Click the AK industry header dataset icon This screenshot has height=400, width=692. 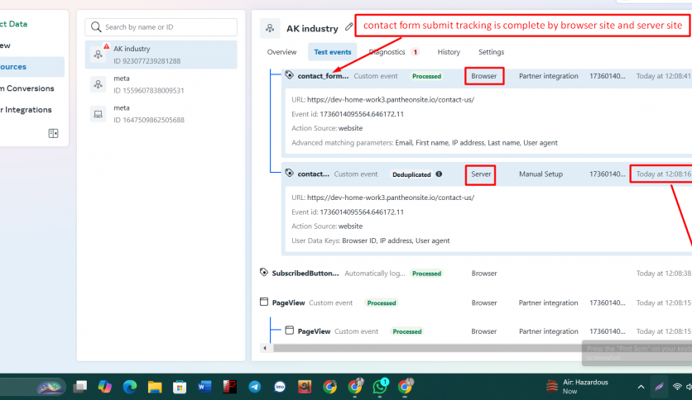(270, 28)
